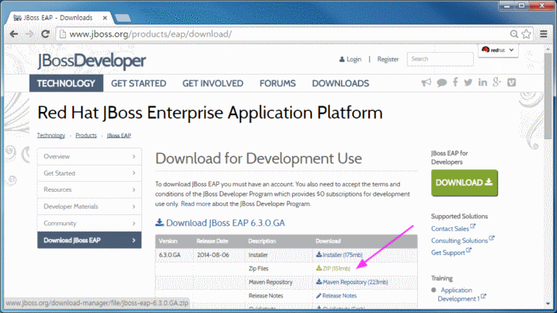The height and width of the screenshot is (313, 557).
Task: Download the Maven Repository (223mb)
Action: click(x=352, y=282)
